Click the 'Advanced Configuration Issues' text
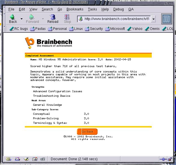 58,91
